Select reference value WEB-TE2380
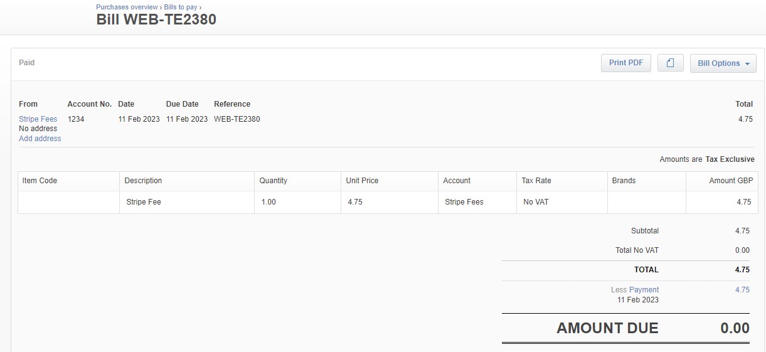Screen dimensions: 766x352 pyautogui.click(x=237, y=119)
